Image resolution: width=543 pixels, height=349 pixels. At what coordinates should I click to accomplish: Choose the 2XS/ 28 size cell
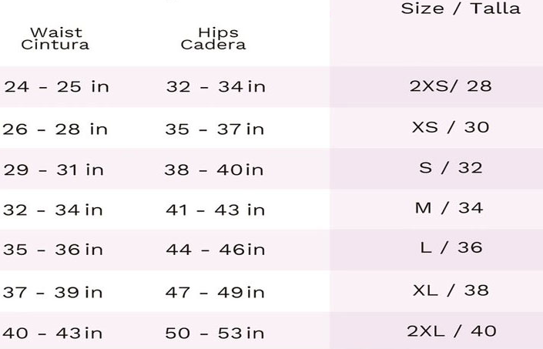[451, 85]
